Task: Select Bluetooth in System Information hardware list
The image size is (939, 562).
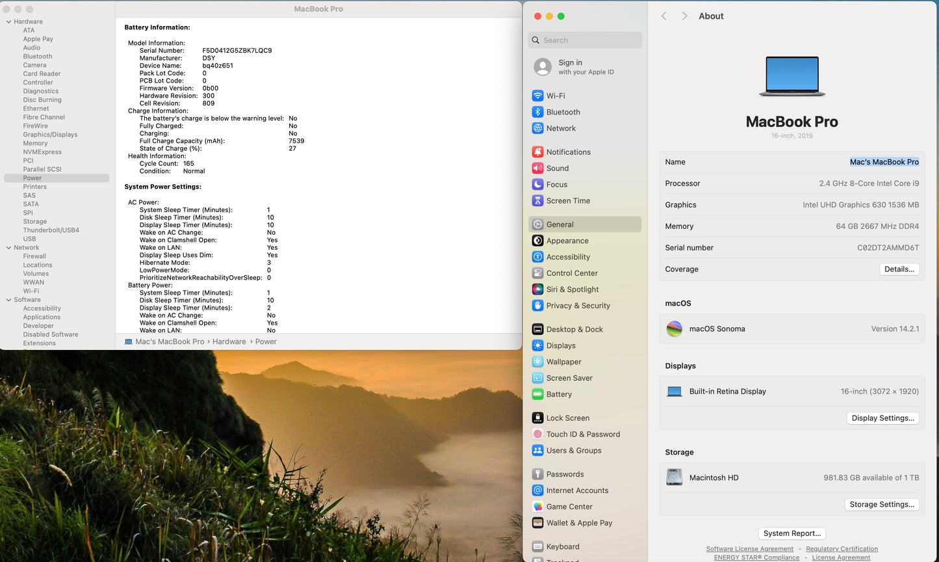Action: tap(38, 57)
